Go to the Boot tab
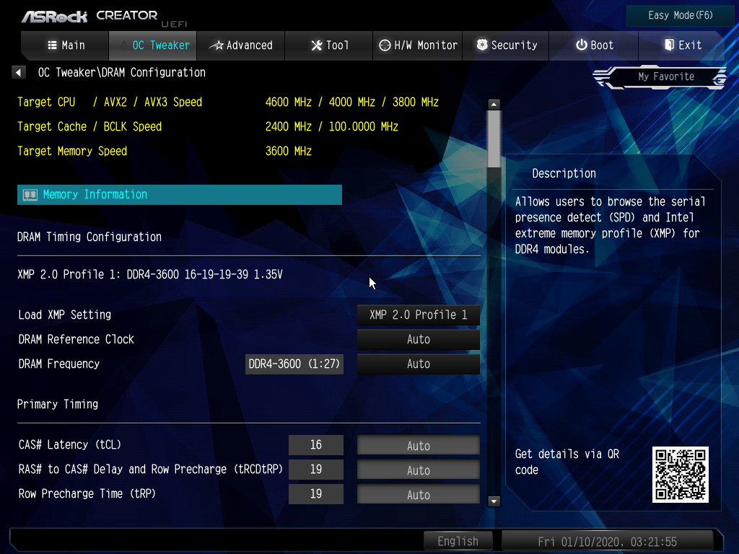Screen dimensions: 739x554 pos(594,45)
